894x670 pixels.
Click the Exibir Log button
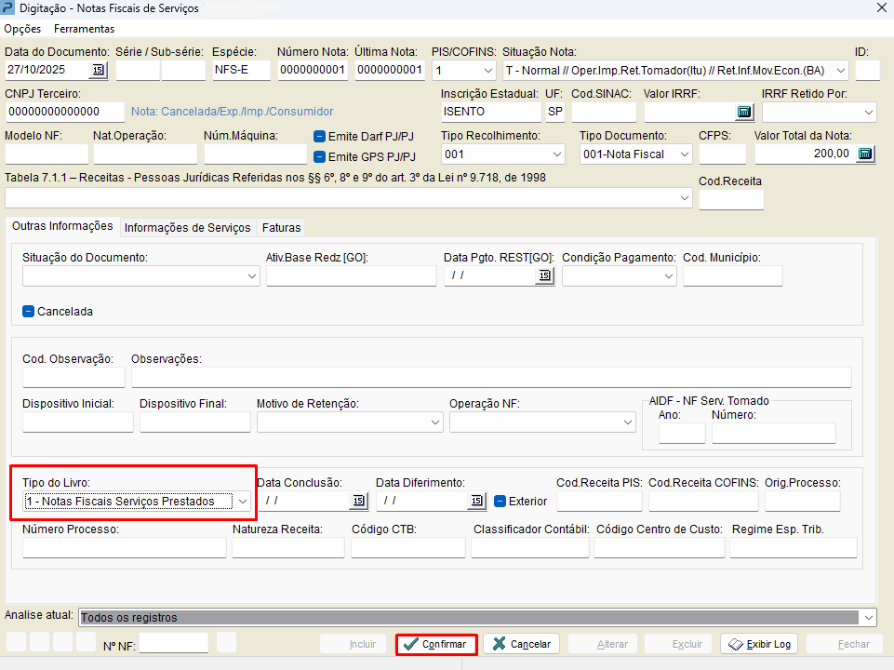click(758, 644)
